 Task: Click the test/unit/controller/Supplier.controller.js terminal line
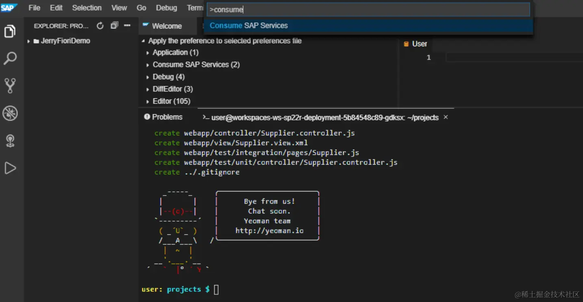point(276,163)
